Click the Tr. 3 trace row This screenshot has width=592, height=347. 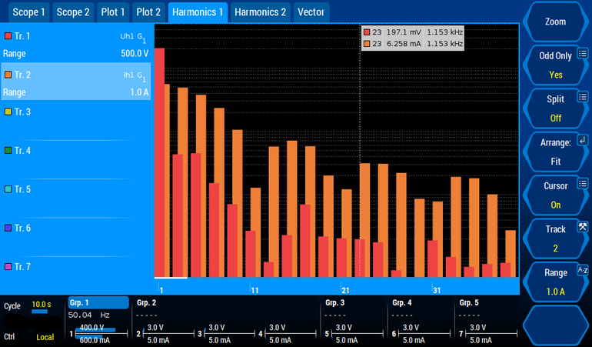(76, 121)
